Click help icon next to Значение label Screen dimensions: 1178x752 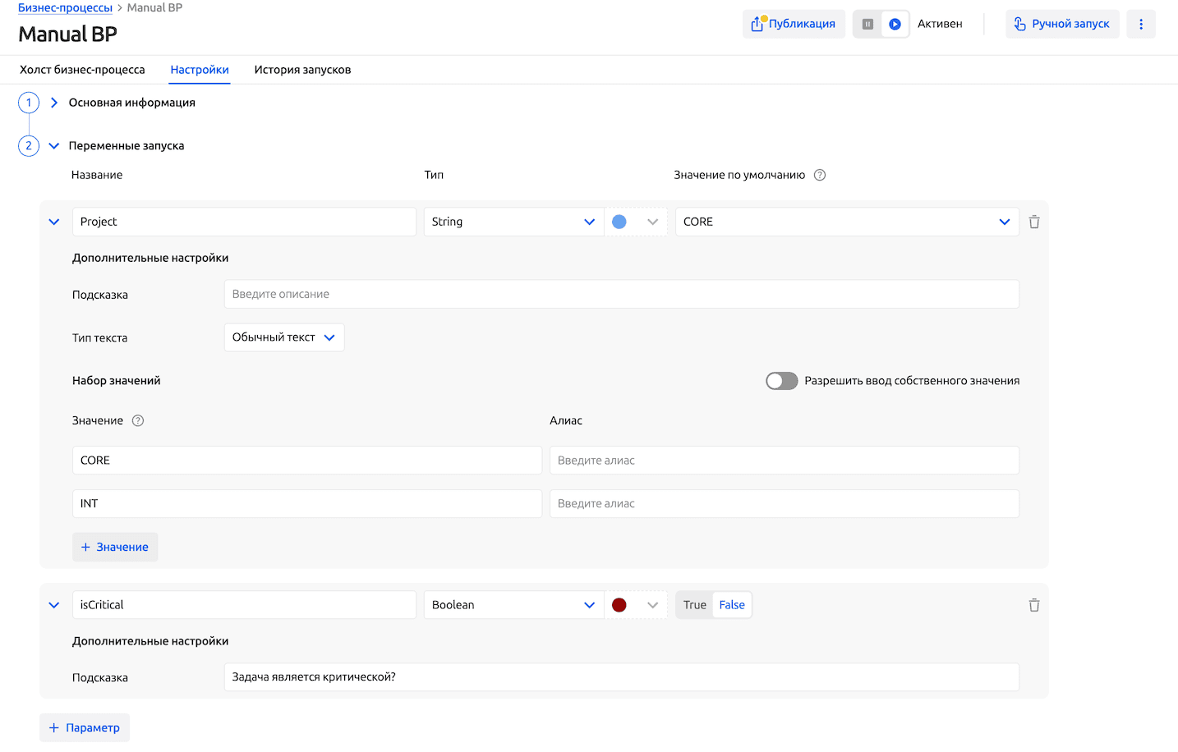(x=138, y=421)
